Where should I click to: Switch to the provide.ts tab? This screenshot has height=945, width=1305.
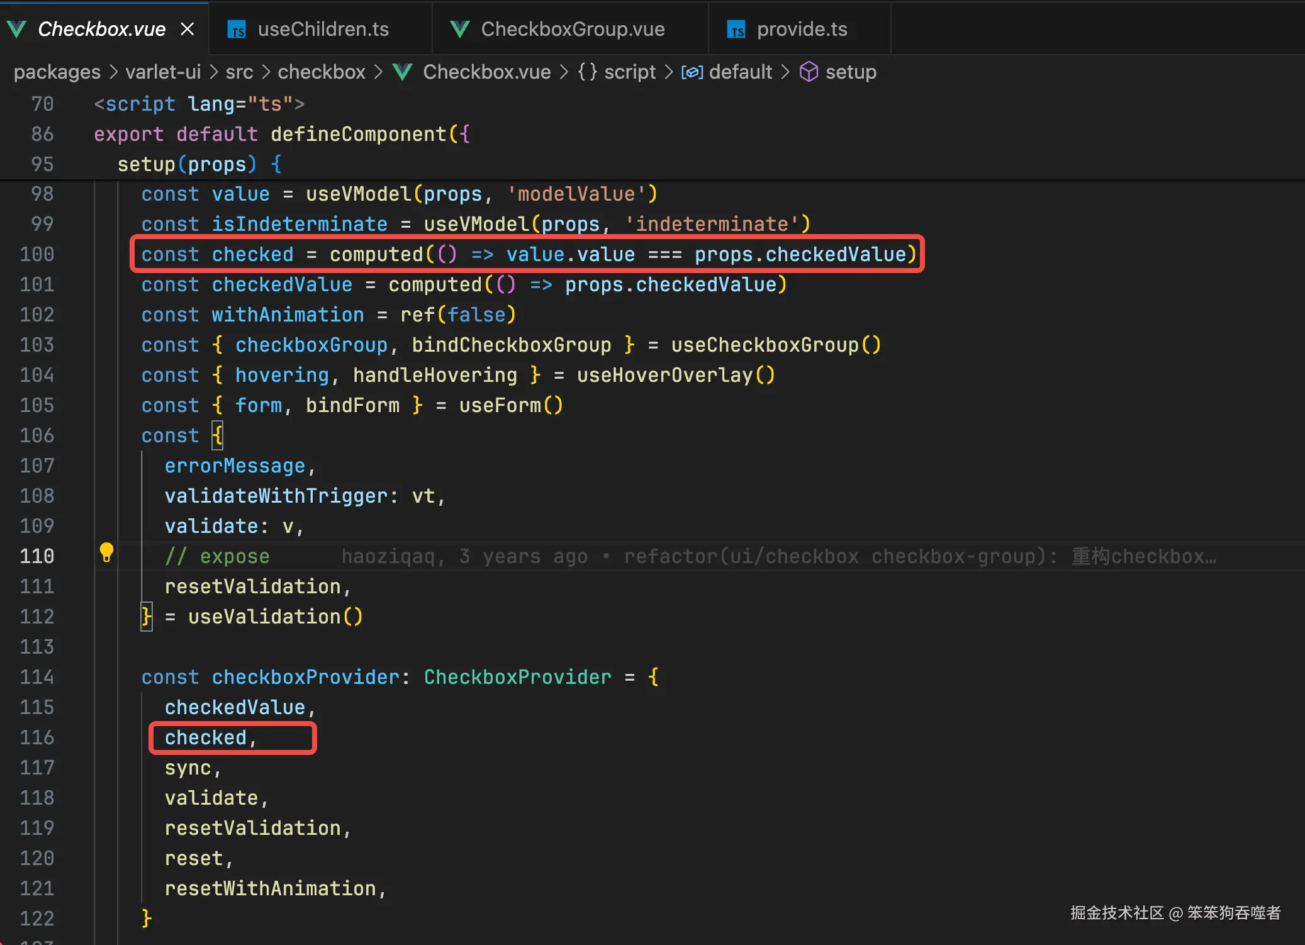click(x=802, y=29)
